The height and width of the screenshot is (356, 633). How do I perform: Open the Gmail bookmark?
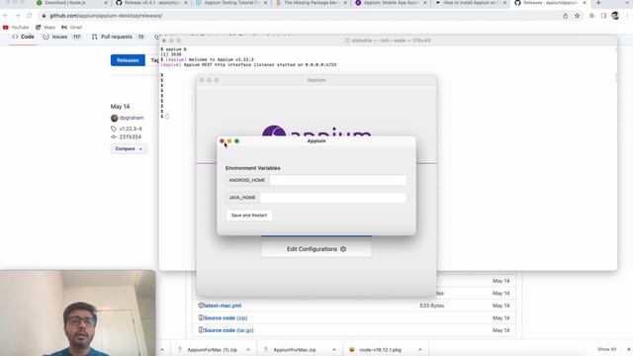71,28
